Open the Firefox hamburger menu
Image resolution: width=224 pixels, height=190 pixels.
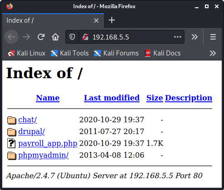point(213,37)
